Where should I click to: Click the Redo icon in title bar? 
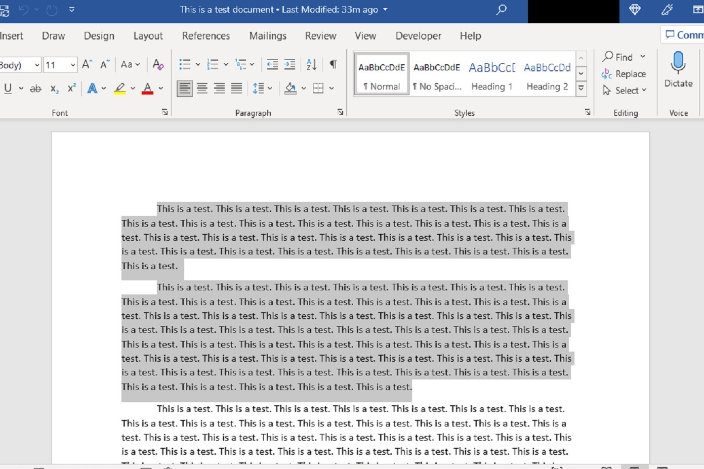point(52,10)
